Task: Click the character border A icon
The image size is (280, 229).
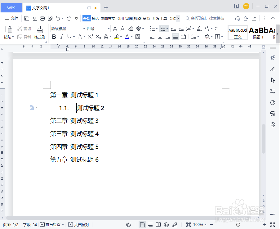Action: [x=137, y=37]
